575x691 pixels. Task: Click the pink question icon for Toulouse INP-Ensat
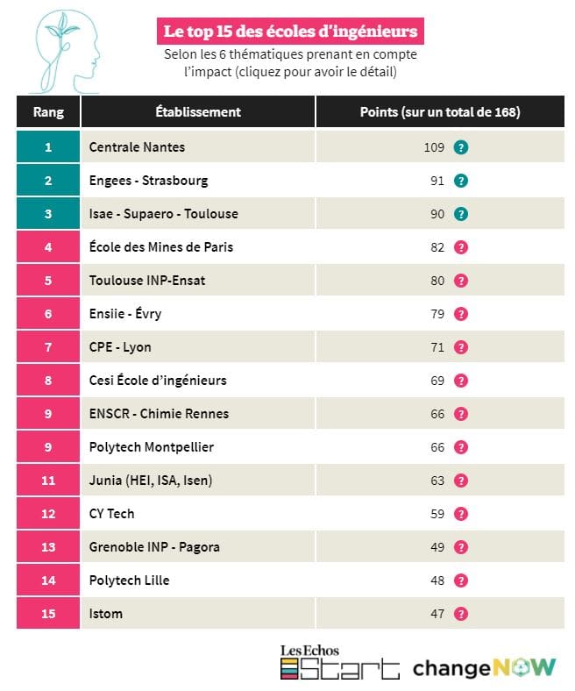(461, 281)
